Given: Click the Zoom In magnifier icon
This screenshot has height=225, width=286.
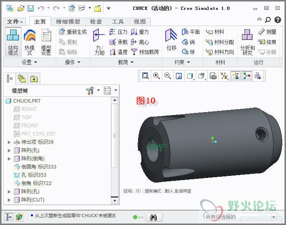Looking at the screenshot, I should tap(157, 76).
